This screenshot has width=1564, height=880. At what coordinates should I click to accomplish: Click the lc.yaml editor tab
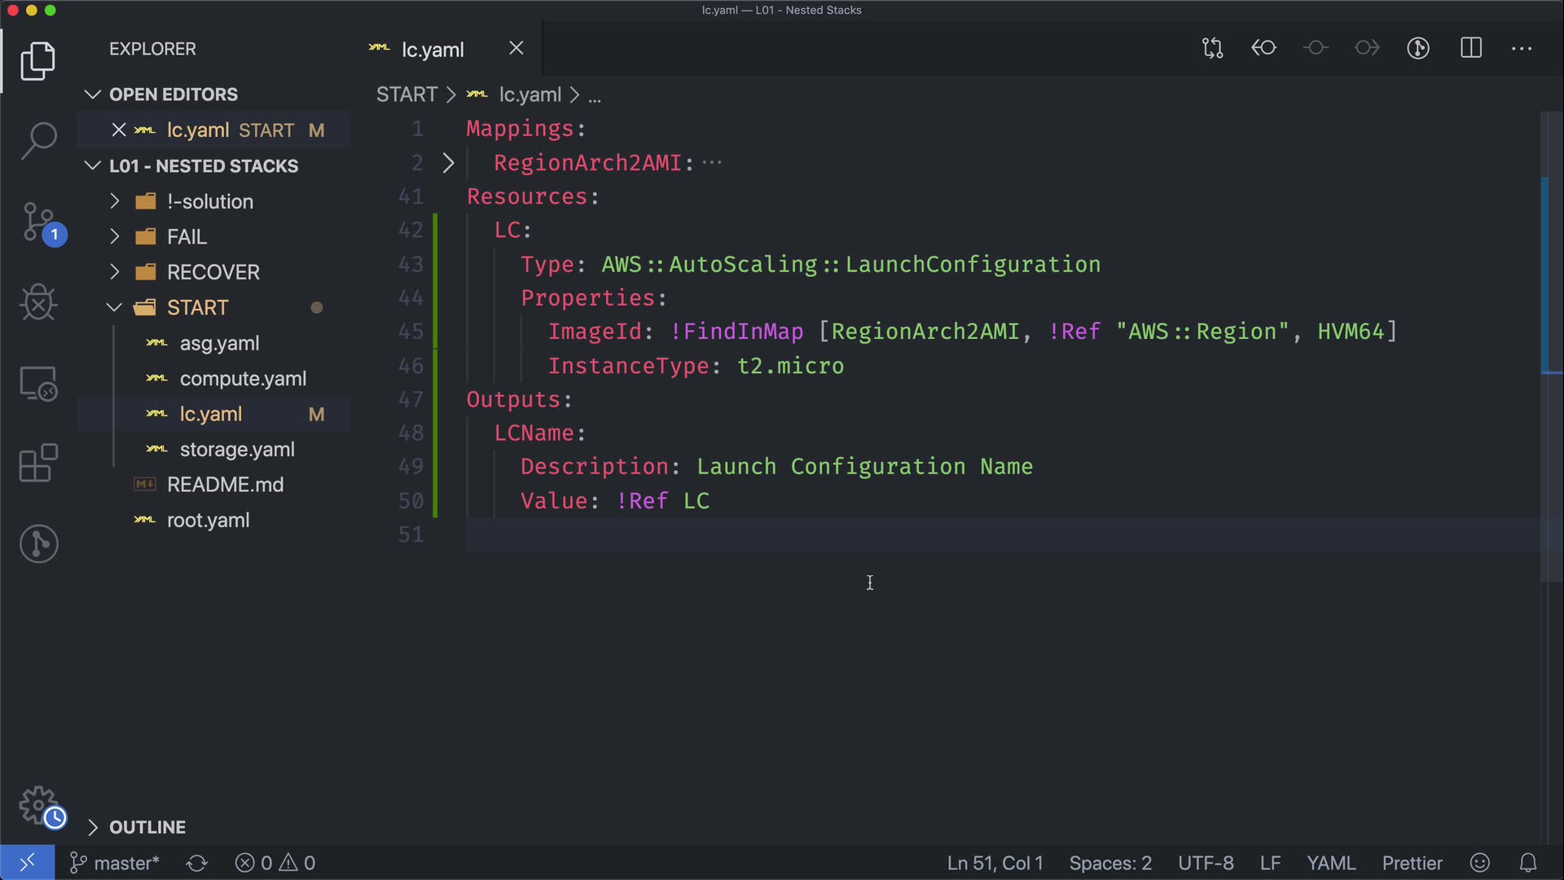pos(433,50)
